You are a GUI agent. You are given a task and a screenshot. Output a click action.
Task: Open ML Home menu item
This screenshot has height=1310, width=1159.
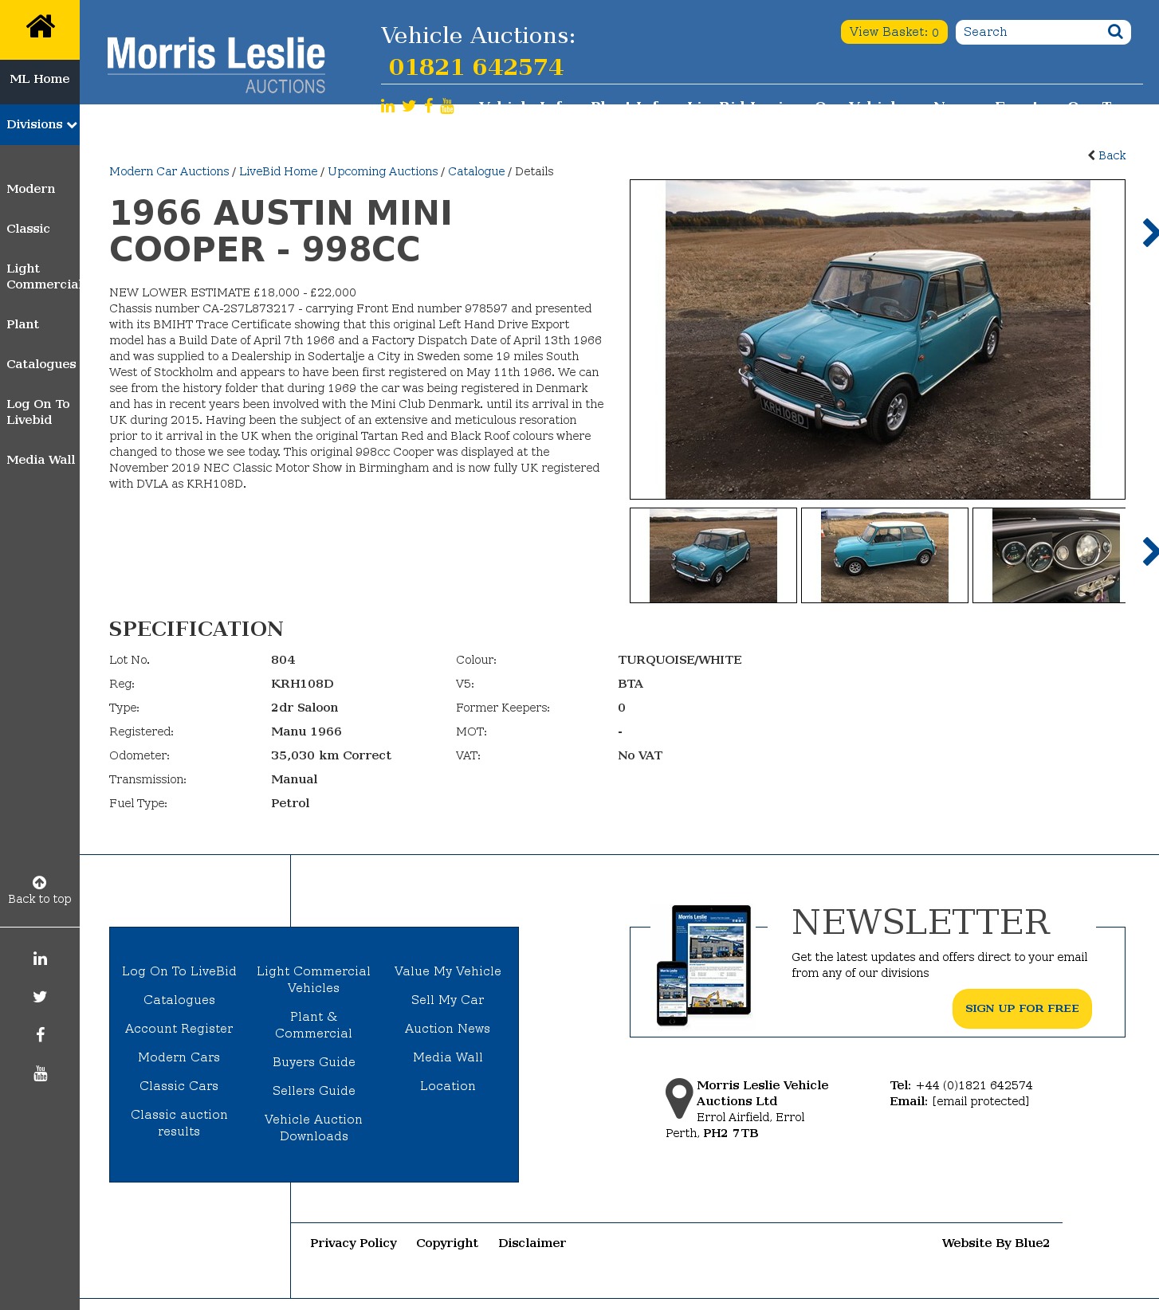40,79
